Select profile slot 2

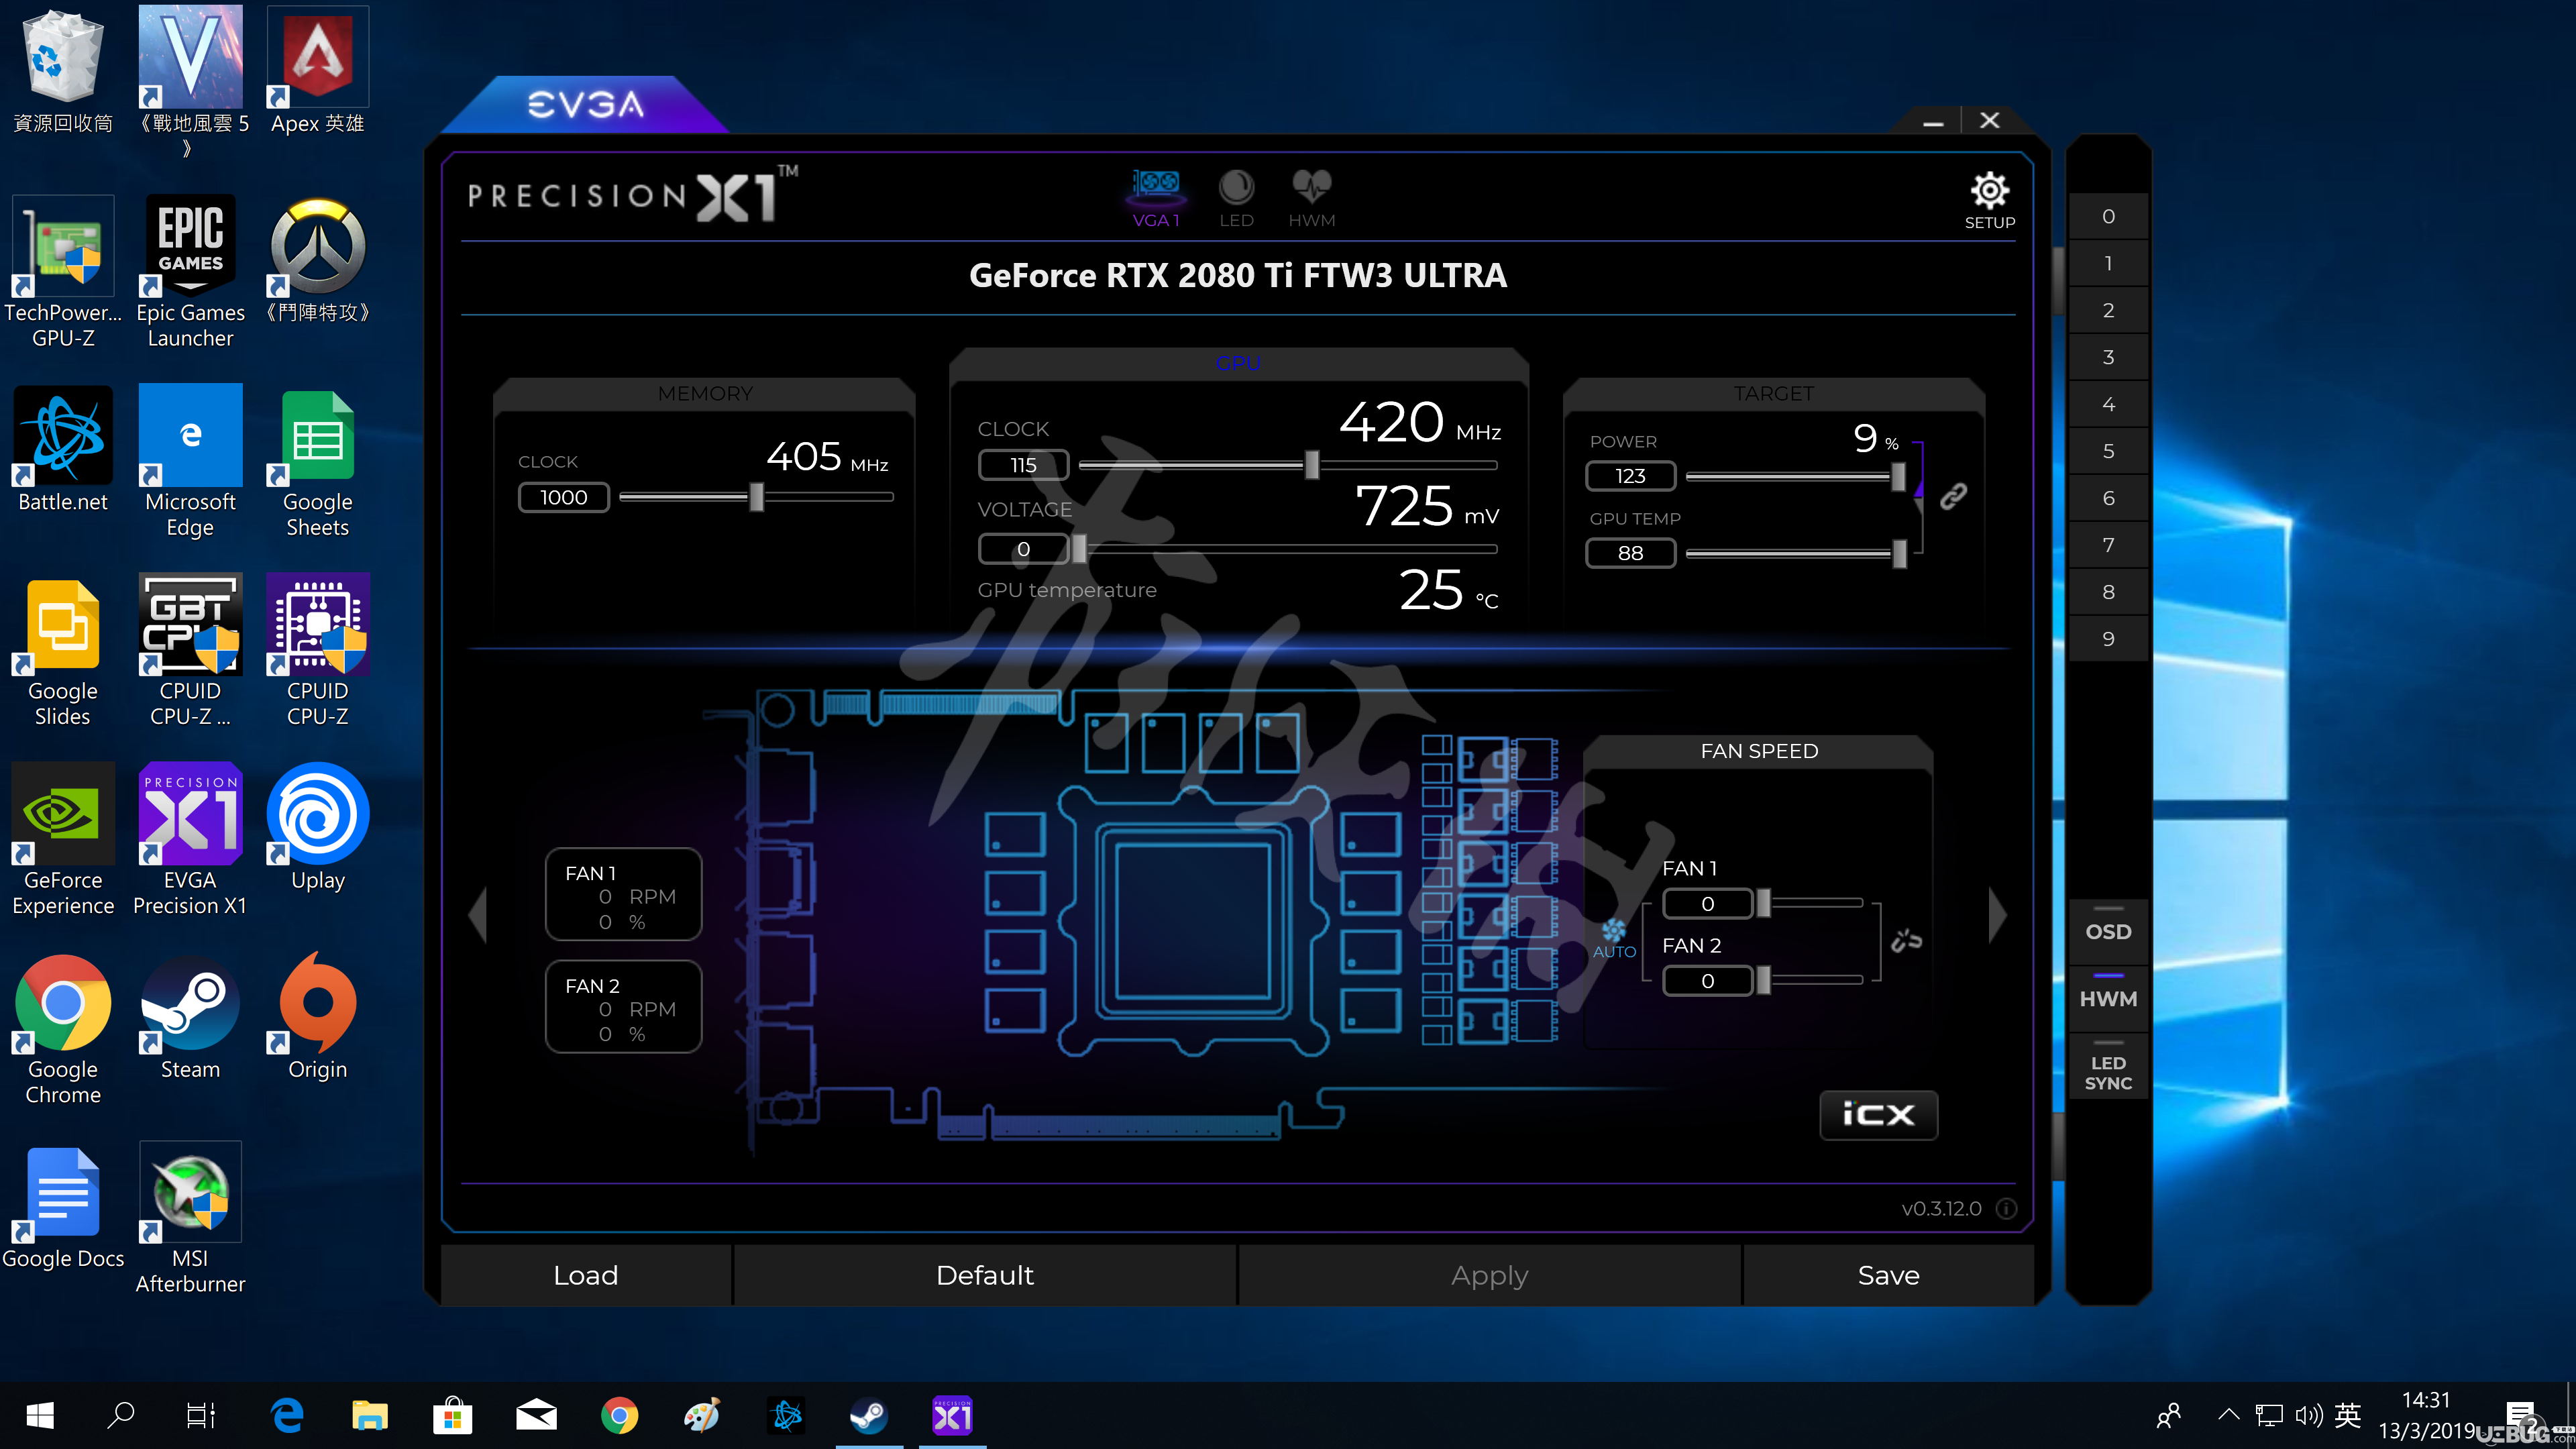[x=2108, y=310]
